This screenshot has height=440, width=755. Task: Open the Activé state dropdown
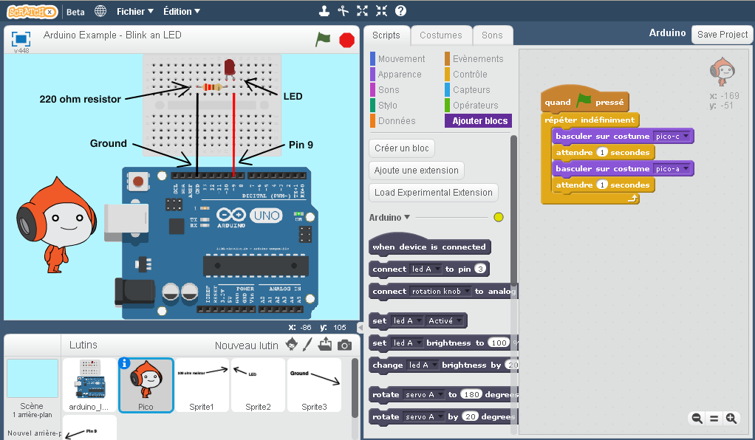(446, 320)
